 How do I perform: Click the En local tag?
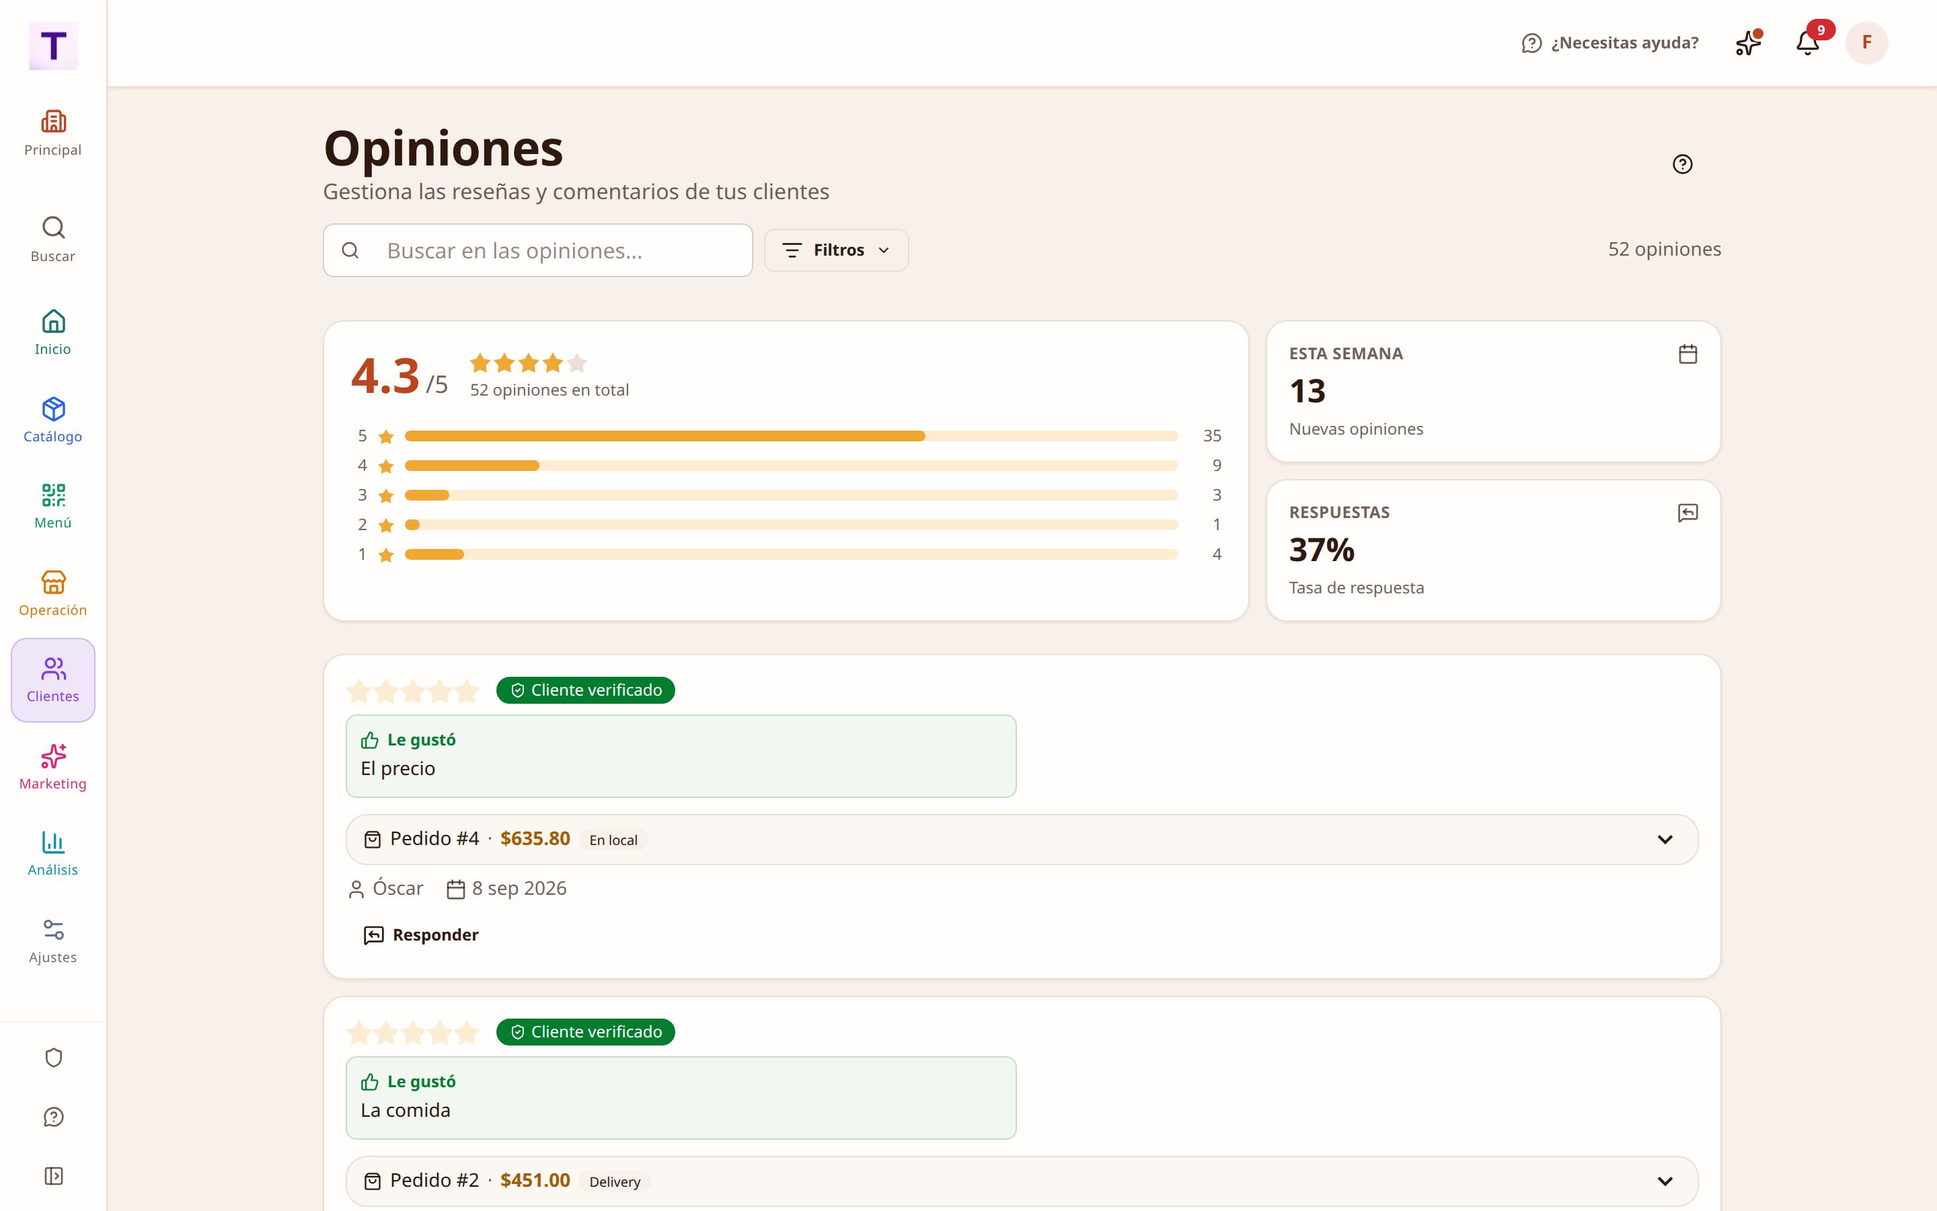pos(613,840)
